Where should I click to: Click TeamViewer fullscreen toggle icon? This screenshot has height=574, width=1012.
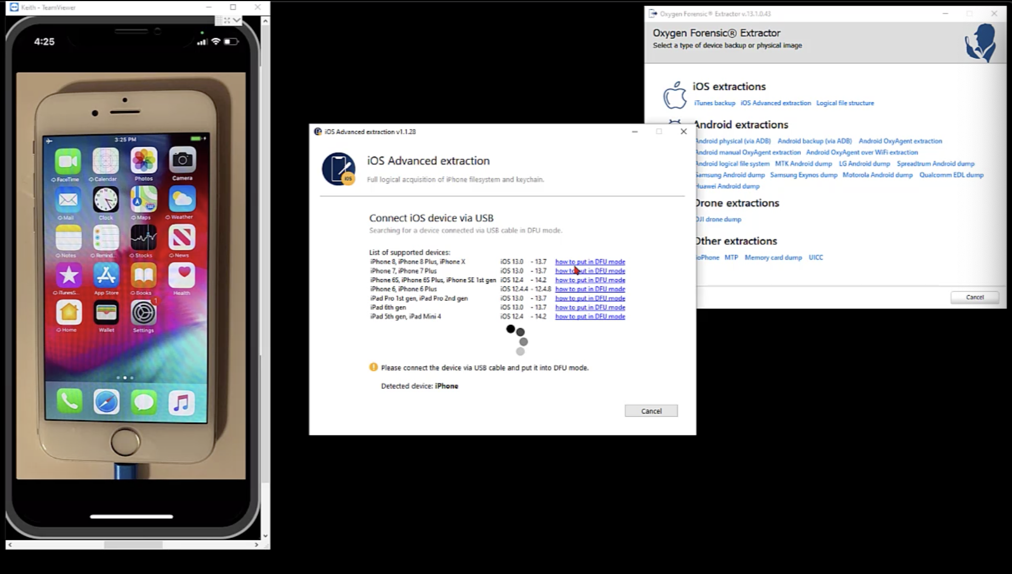tap(227, 20)
